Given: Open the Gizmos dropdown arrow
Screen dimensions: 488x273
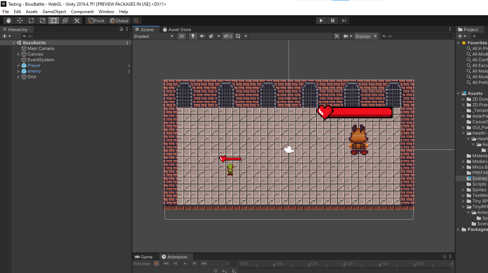Looking at the screenshot, I should 375,36.
